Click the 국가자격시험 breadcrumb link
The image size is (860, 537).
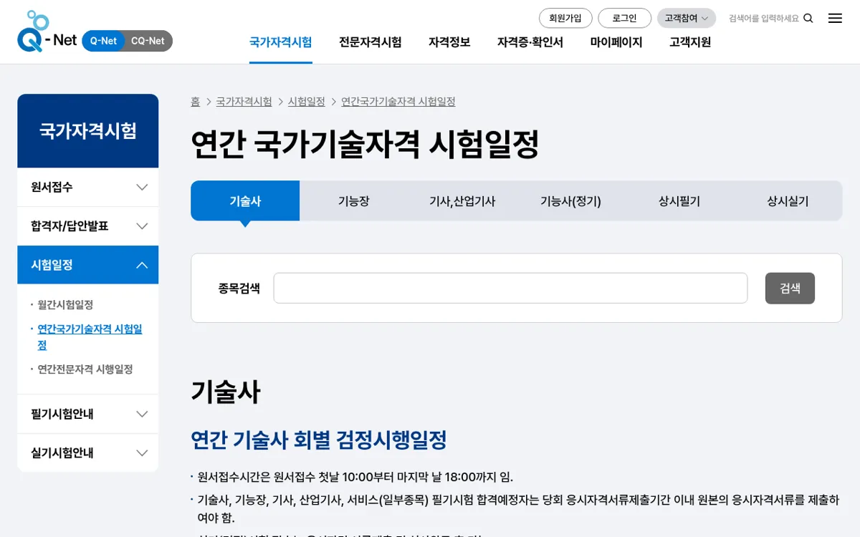tap(244, 102)
